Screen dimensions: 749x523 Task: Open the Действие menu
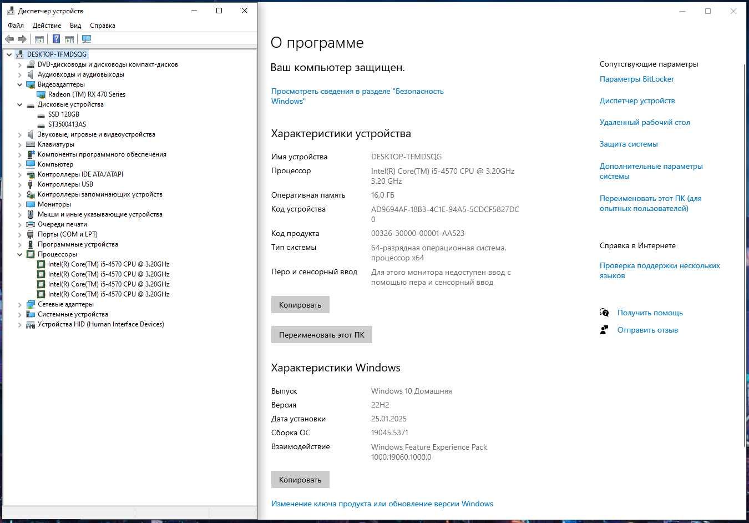pyautogui.click(x=47, y=26)
